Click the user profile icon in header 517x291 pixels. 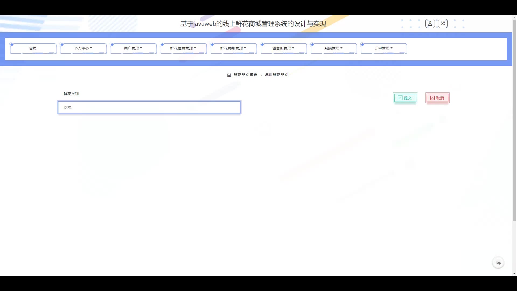[x=430, y=24]
